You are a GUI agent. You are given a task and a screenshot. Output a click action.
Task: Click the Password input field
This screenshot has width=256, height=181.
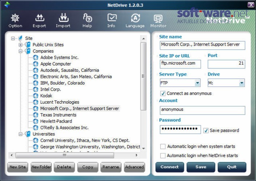(x=180, y=130)
